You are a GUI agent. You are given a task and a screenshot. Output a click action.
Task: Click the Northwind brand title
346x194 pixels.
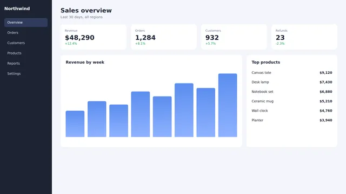coord(17,9)
